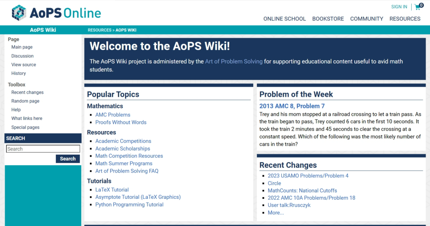Open the History page link
Screen dimensions: 430x226
[19, 73]
